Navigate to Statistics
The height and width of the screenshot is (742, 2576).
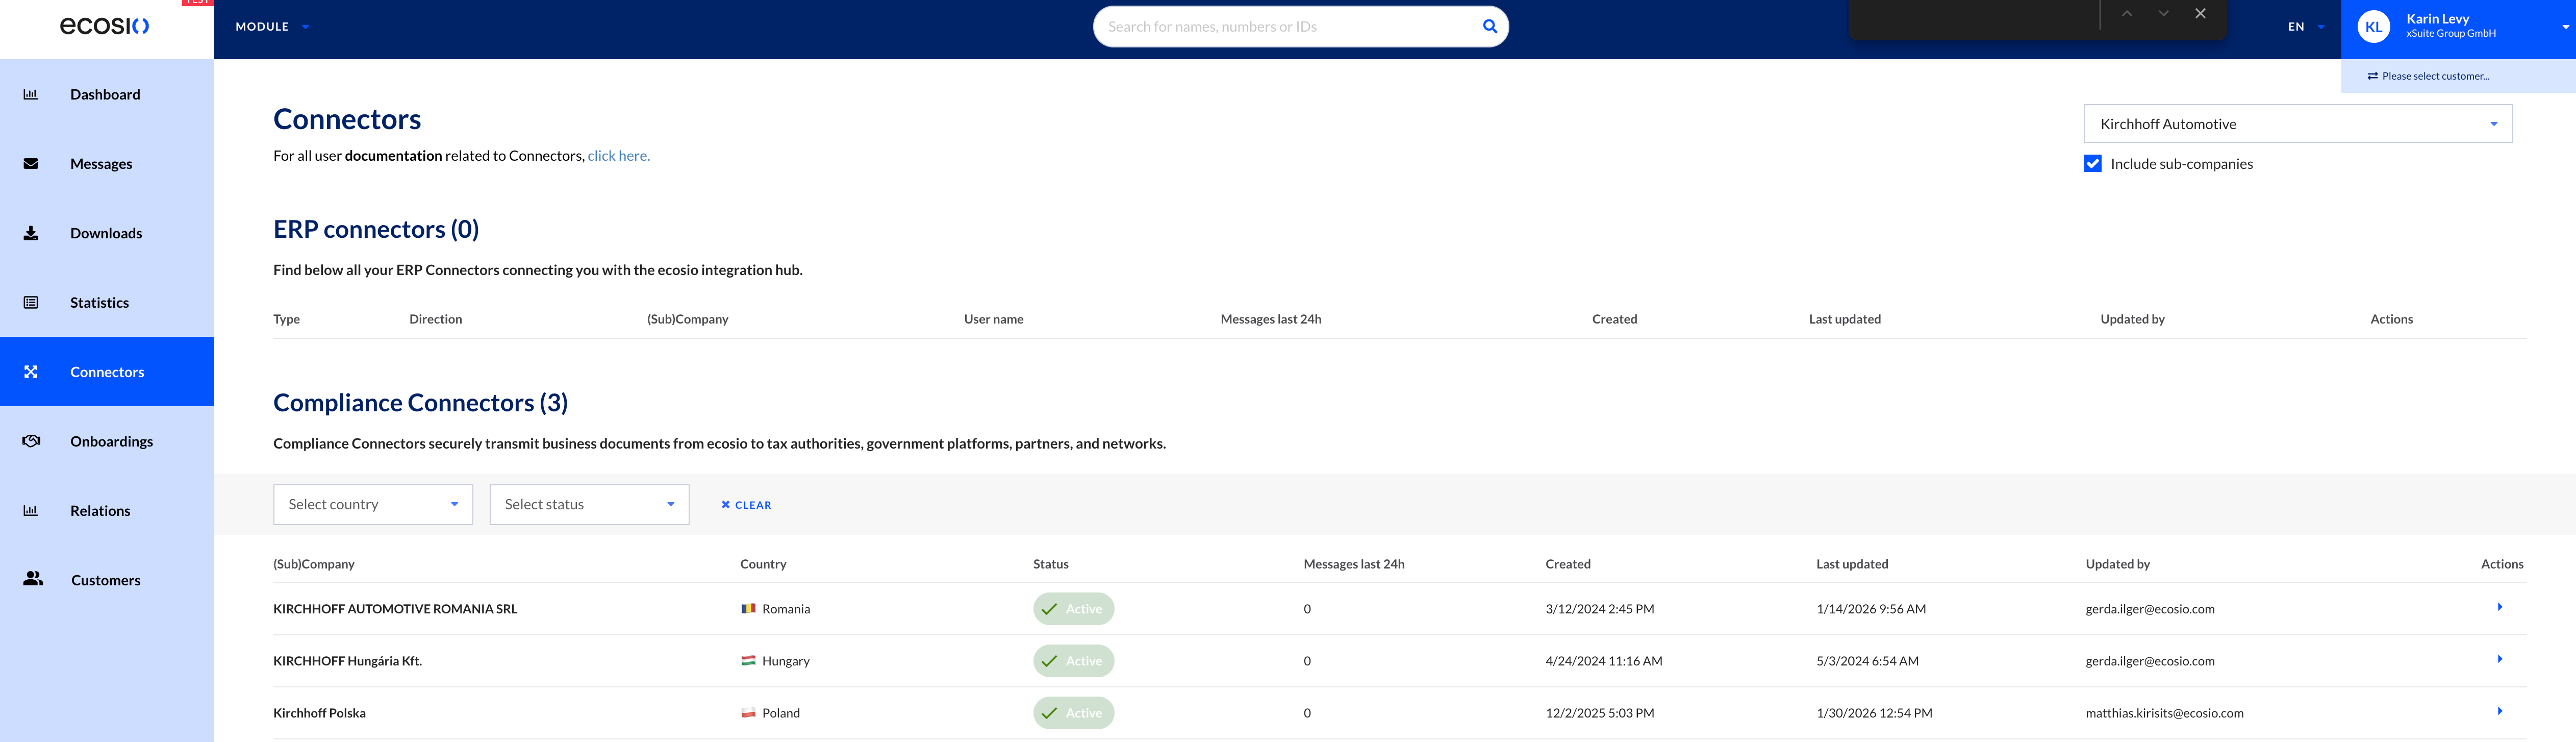pos(107,303)
